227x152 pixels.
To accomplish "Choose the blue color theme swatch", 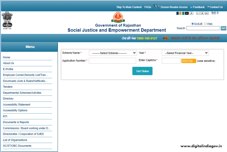I will coord(178,13).
